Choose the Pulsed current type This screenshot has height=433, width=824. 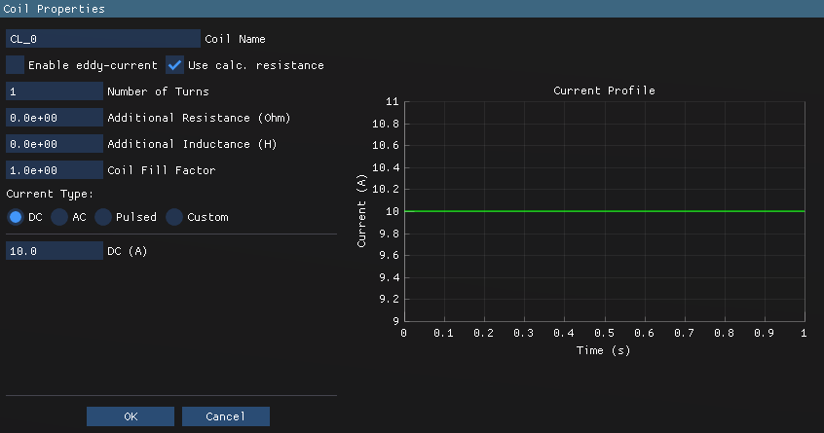[x=102, y=217]
